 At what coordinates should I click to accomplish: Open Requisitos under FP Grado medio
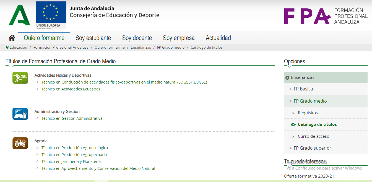(308, 113)
